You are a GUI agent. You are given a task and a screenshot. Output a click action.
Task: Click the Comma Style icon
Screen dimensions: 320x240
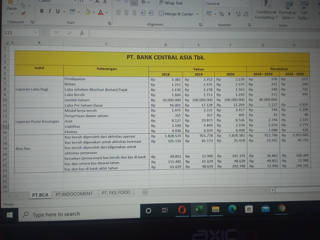tap(229, 14)
